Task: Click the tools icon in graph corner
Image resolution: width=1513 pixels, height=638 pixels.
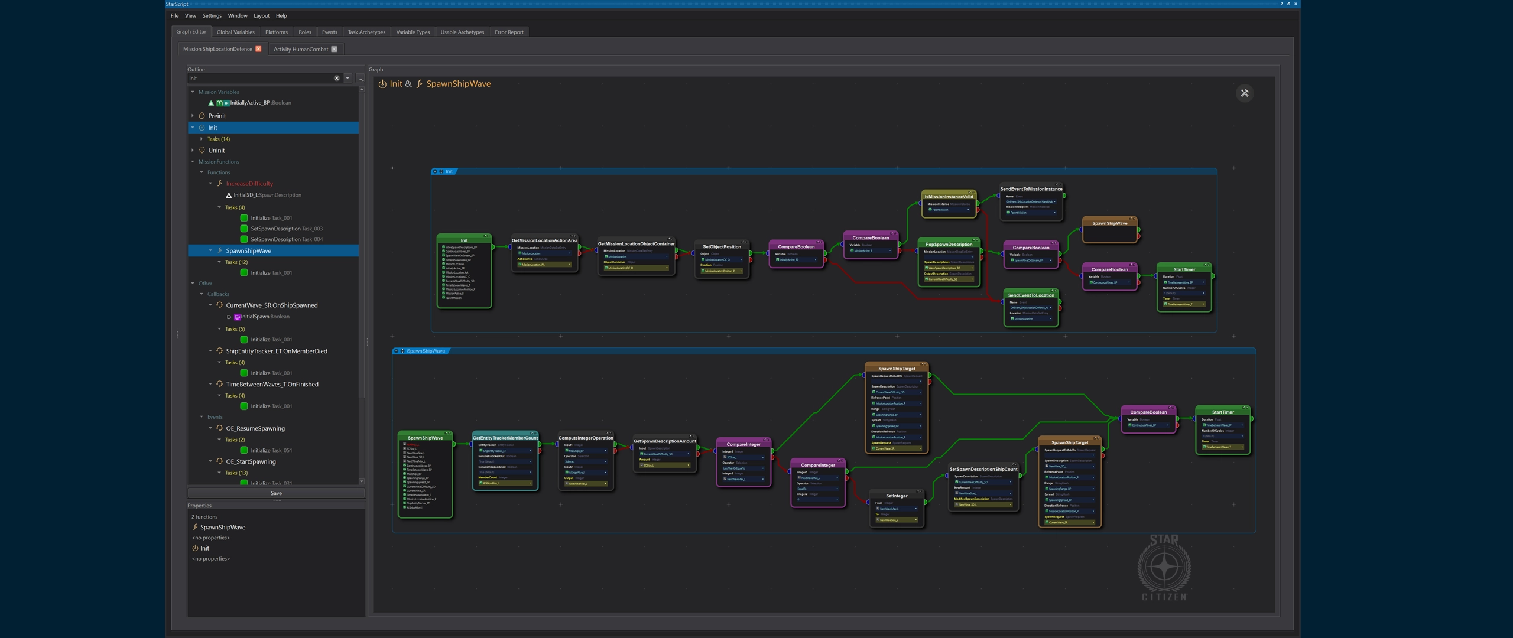Action: point(1244,93)
